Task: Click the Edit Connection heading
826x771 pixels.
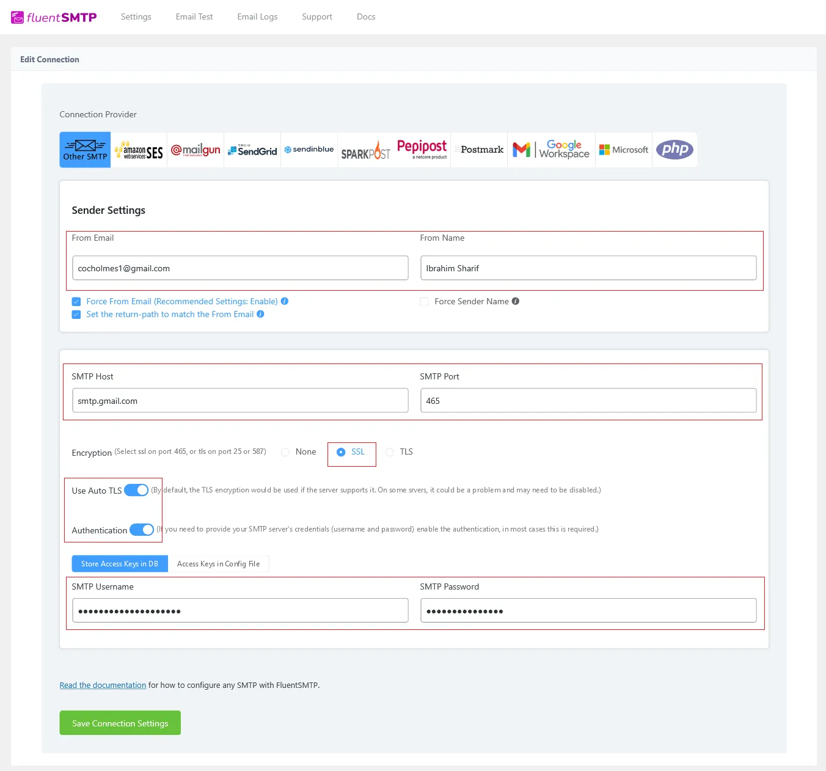Action: click(x=49, y=59)
